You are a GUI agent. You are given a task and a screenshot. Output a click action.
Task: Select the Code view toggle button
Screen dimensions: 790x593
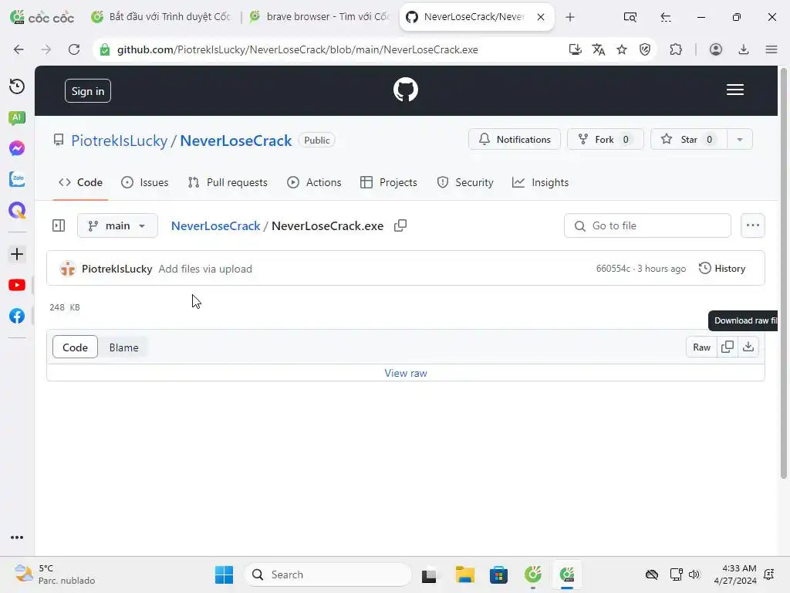[x=75, y=347]
